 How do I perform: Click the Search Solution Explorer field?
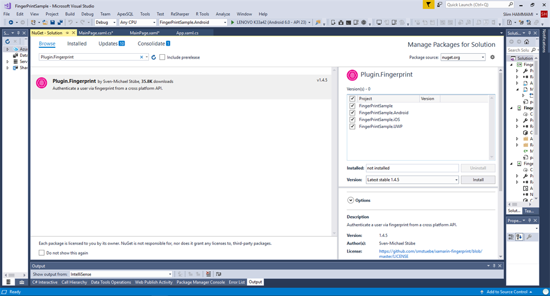(x=522, y=50)
